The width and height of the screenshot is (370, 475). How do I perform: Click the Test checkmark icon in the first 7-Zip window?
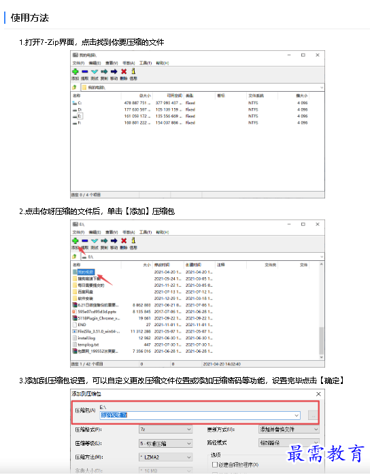[95, 71]
